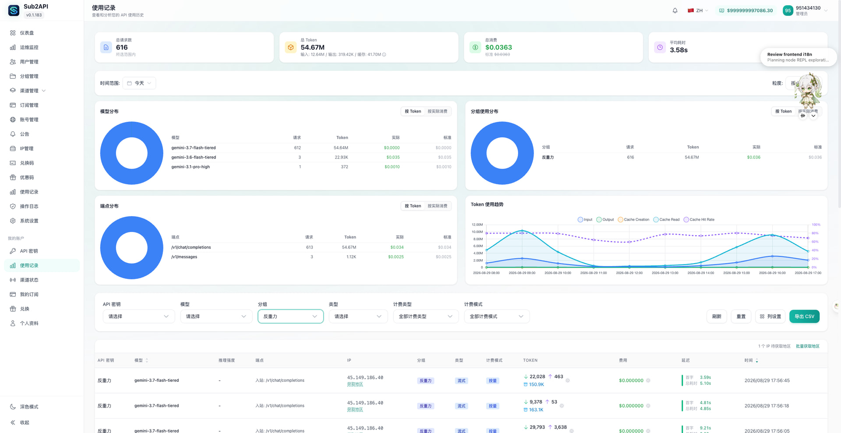Click info icon beside cache token count
Image resolution: width=841 pixels, height=433 pixels.
(x=384, y=55)
